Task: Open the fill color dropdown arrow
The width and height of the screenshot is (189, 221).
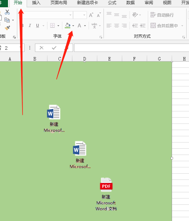Action: pos(73,26)
